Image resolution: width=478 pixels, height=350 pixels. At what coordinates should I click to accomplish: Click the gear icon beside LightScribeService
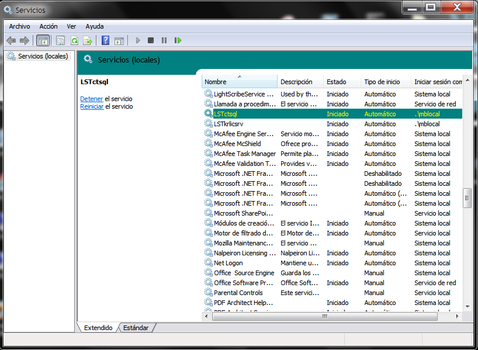(208, 93)
